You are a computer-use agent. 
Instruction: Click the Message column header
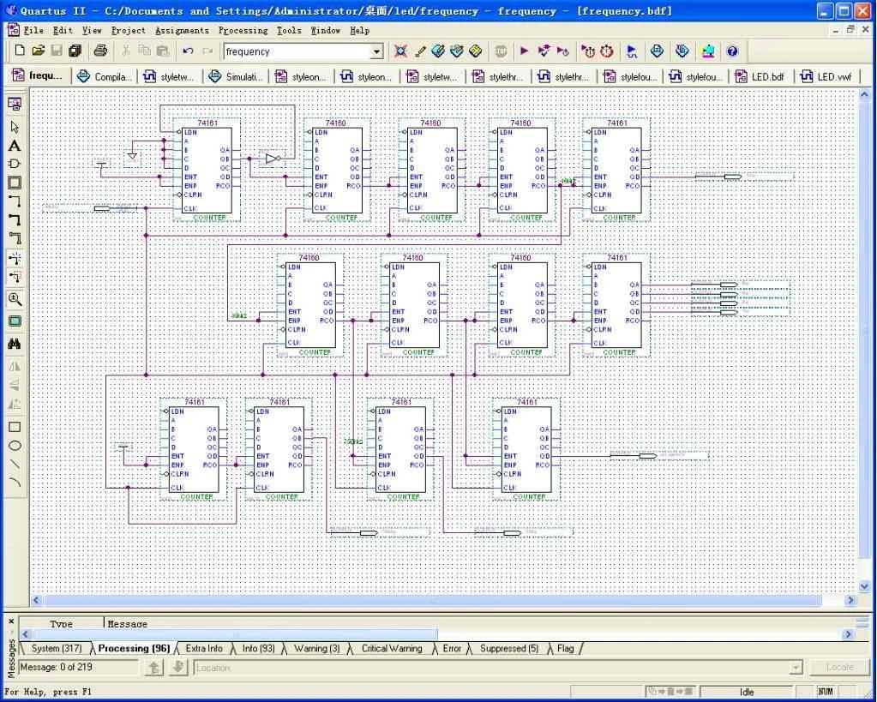(x=128, y=623)
